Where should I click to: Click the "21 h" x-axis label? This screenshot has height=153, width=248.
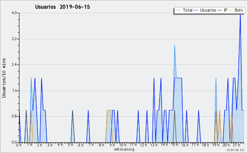tap(236, 145)
